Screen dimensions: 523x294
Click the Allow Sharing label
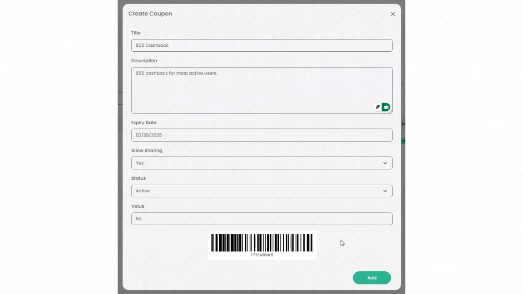pos(146,151)
